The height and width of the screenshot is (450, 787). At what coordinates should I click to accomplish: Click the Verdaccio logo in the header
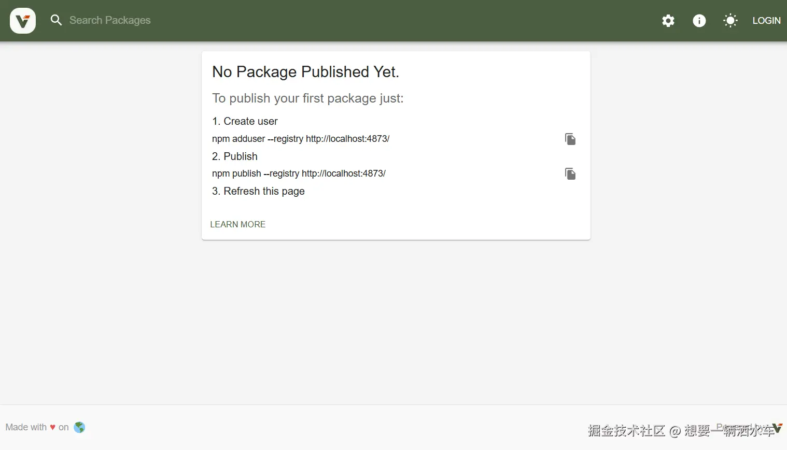click(23, 21)
